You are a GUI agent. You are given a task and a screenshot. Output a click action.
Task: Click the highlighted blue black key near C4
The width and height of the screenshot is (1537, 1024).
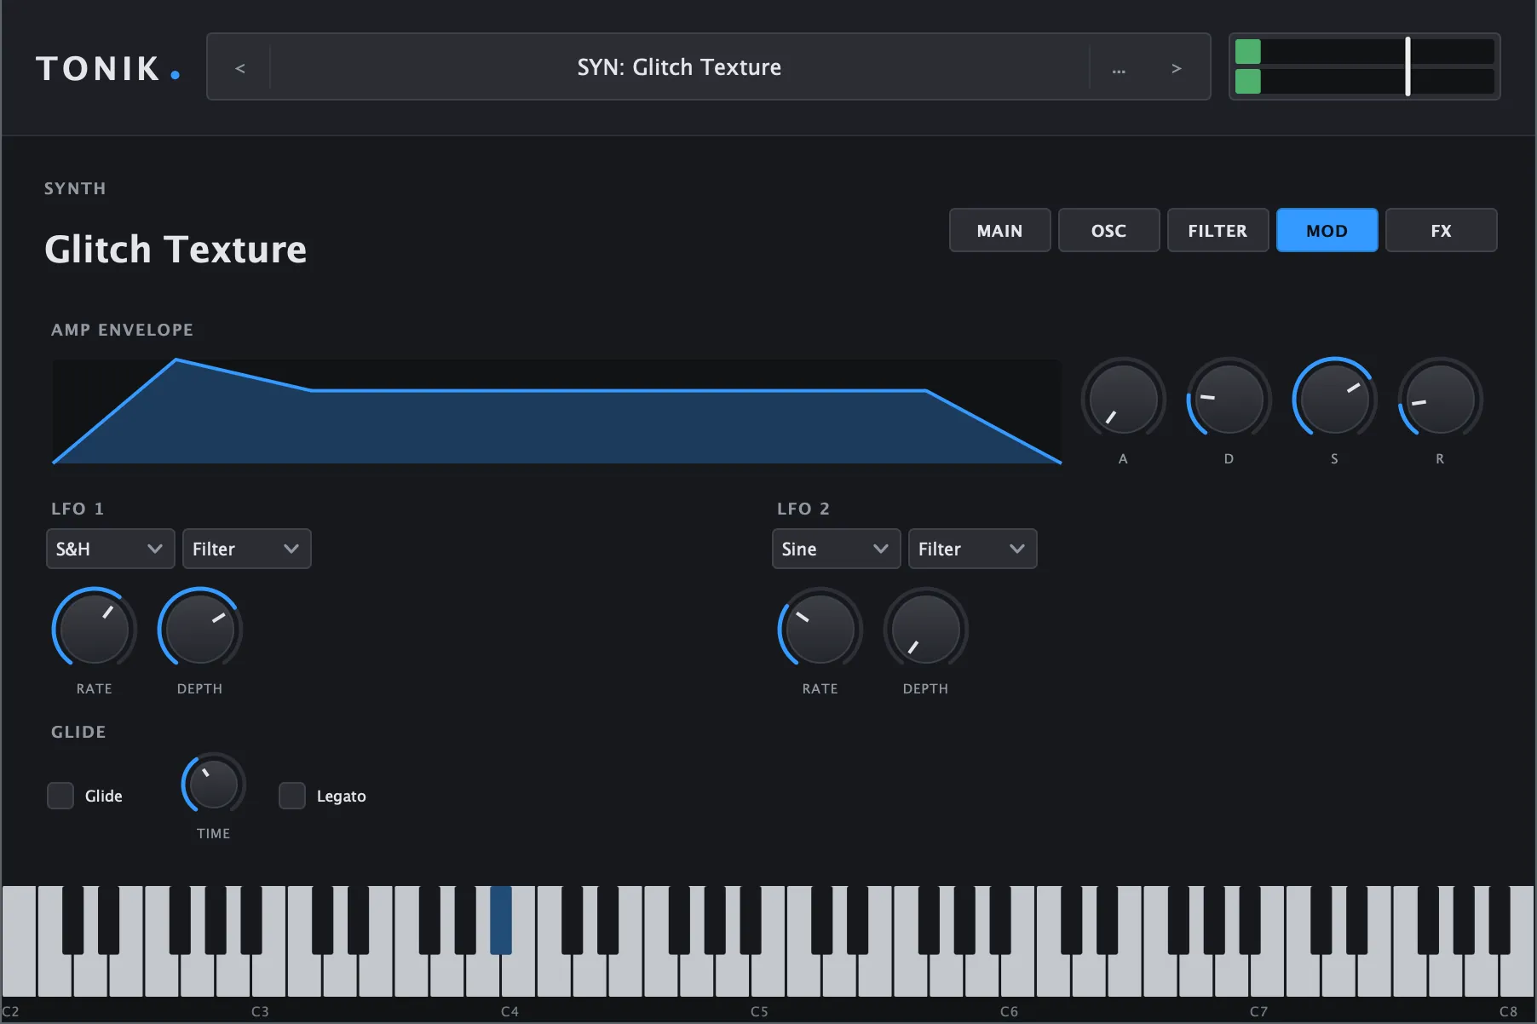click(501, 920)
